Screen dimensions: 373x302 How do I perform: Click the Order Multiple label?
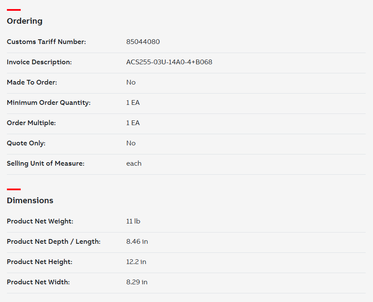(32, 123)
